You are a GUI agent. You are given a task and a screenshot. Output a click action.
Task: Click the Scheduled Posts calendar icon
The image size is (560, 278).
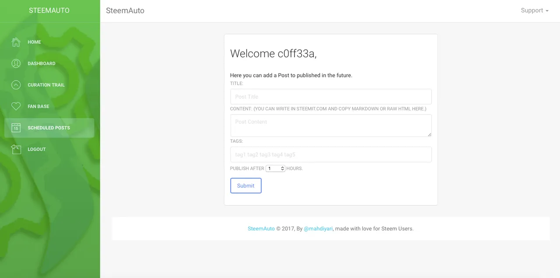point(16,127)
